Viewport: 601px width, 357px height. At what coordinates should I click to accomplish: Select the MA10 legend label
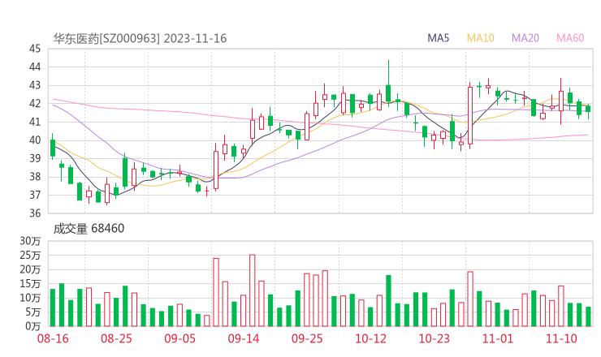click(480, 38)
